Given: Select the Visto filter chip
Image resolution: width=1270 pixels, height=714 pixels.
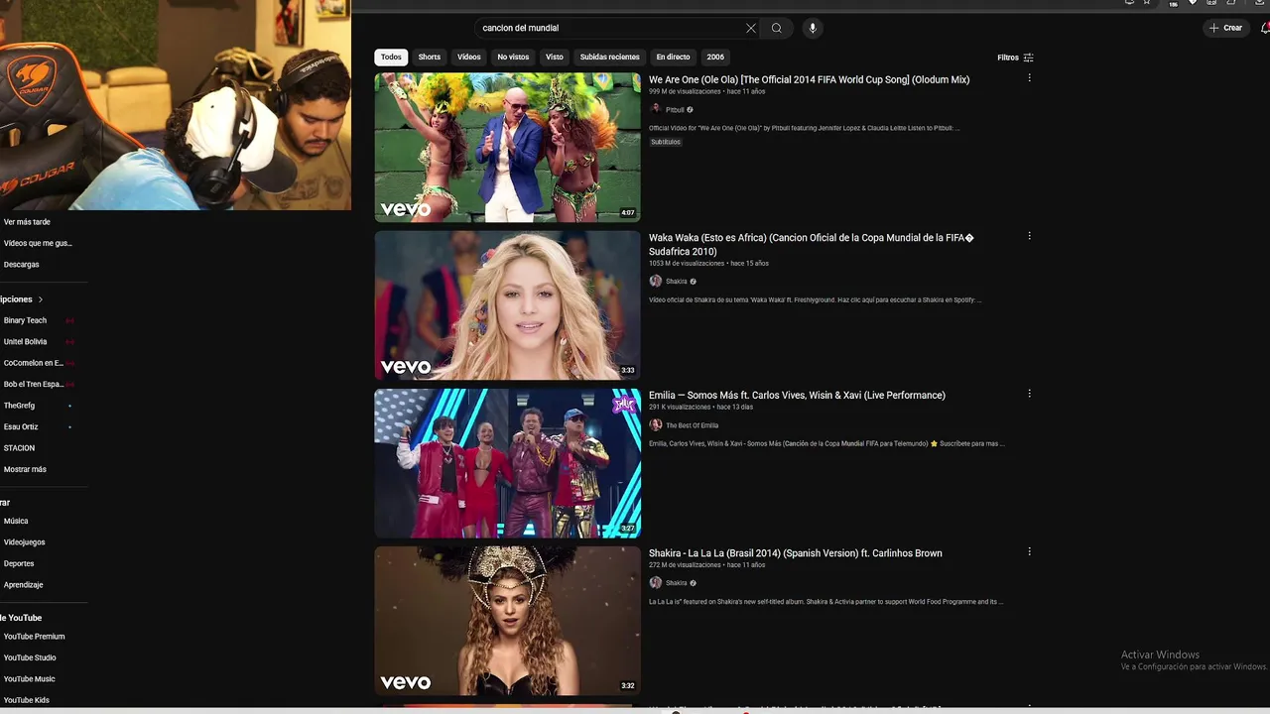Looking at the screenshot, I should [555, 57].
